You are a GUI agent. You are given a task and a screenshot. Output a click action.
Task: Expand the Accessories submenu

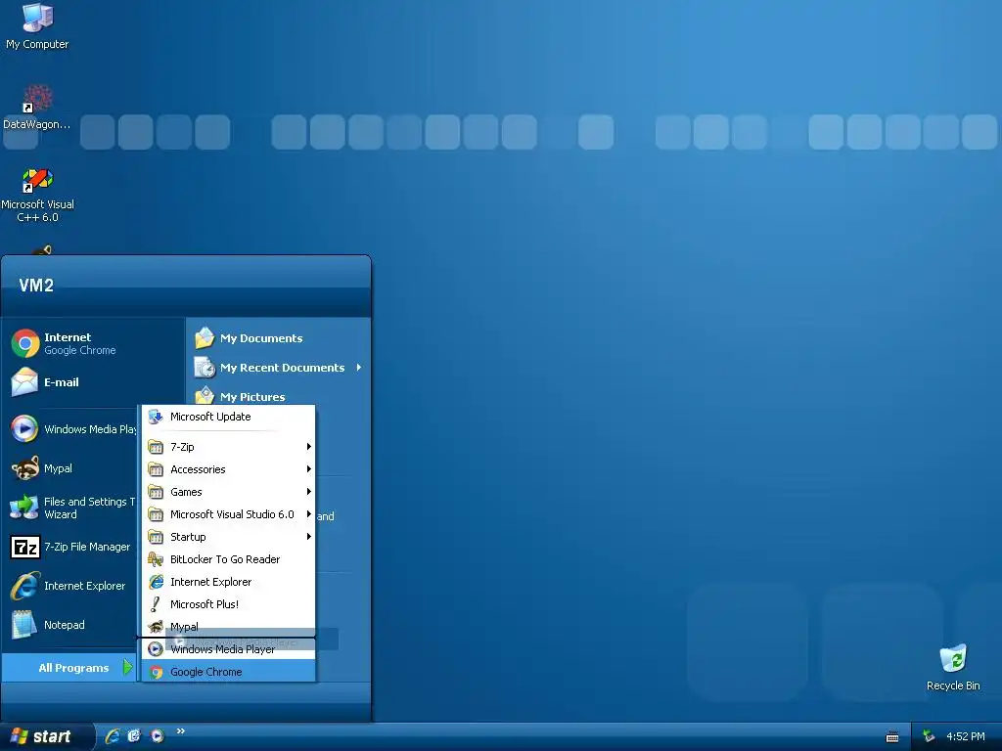coord(229,469)
